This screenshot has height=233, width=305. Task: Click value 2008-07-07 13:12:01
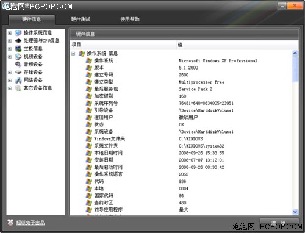pyautogui.click(x=201, y=160)
